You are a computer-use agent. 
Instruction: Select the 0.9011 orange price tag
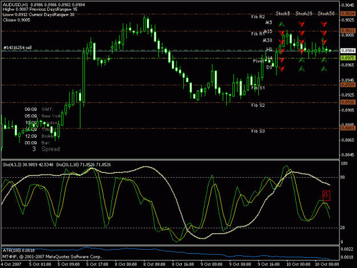point(348,30)
